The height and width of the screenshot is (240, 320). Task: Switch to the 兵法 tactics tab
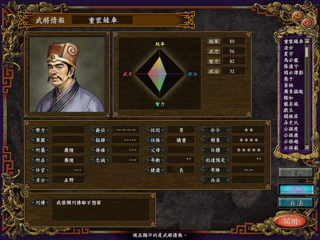[297, 203]
